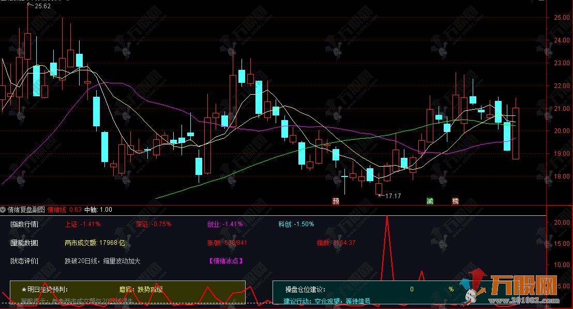The width and height of the screenshot is (573, 309).
Task: Click the green 减 event marker
Action: pyautogui.click(x=430, y=201)
